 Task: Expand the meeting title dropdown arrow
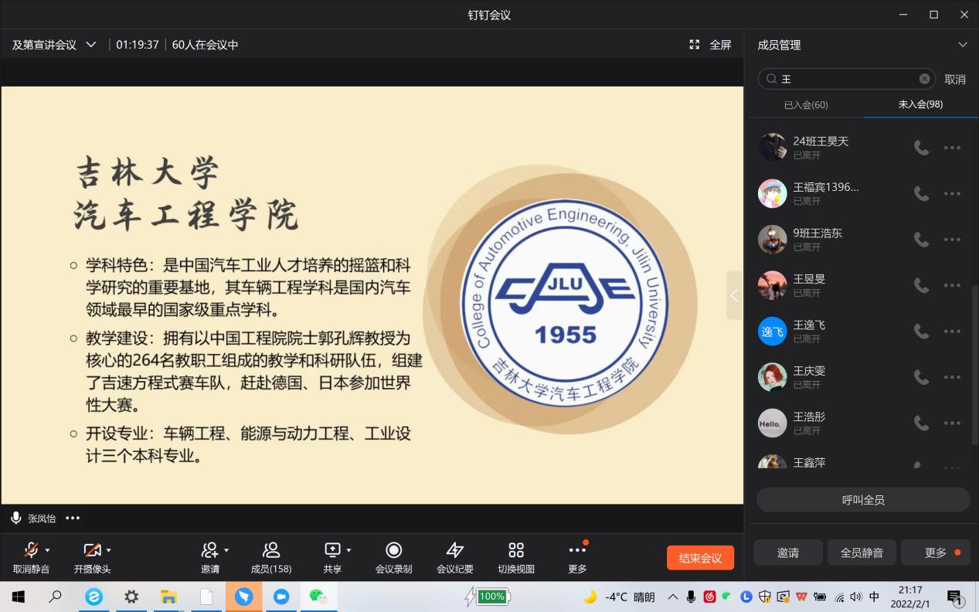tap(91, 45)
